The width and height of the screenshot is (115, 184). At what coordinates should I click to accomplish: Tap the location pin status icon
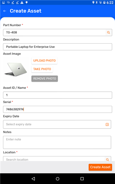[x=93, y=2]
